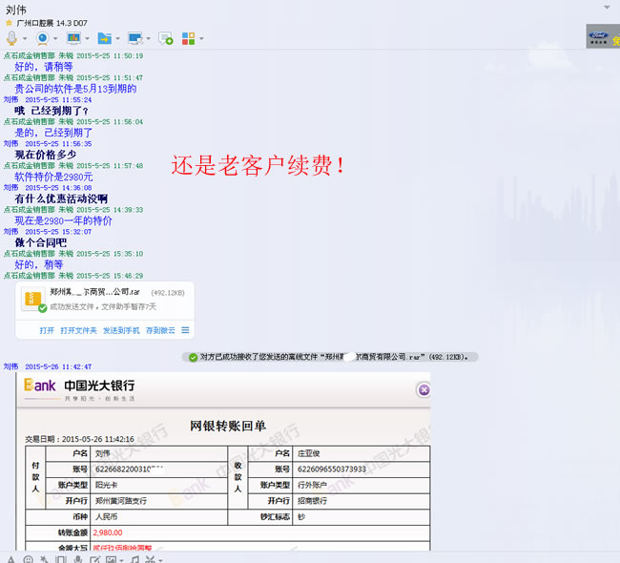Click message 有什么优惠活动没啊

(61, 198)
